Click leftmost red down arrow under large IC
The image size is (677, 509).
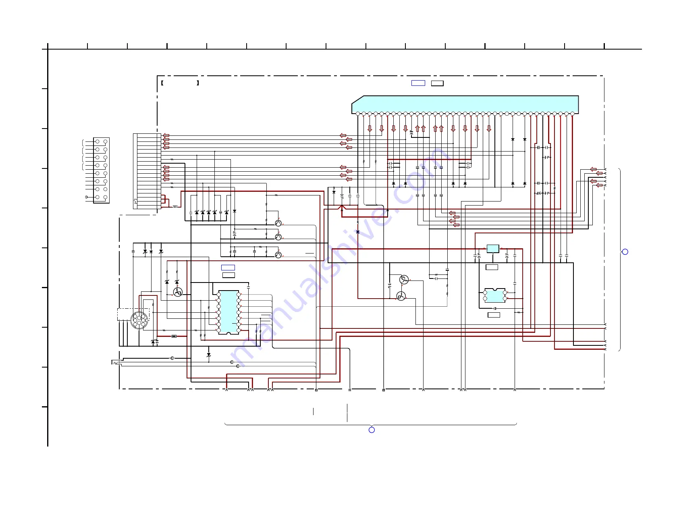coord(370,129)
